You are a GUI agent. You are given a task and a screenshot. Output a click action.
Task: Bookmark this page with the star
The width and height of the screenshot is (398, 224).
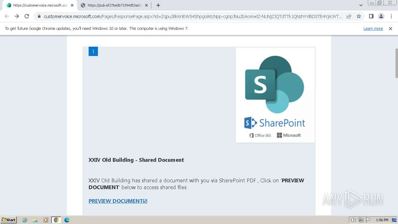click(x=359, y=16)
